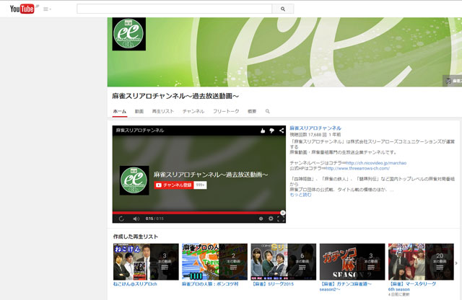Mute the video player volume
Screen dimensions: 462x300
click(136, 218)
